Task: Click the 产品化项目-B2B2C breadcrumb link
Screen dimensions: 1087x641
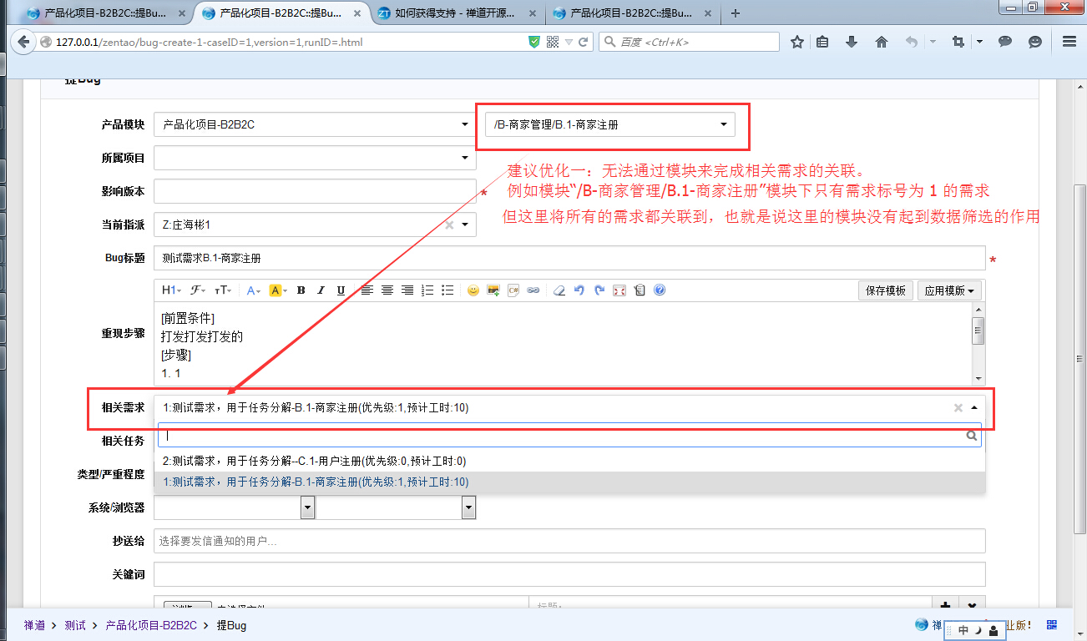Action: tap(151, 625)
